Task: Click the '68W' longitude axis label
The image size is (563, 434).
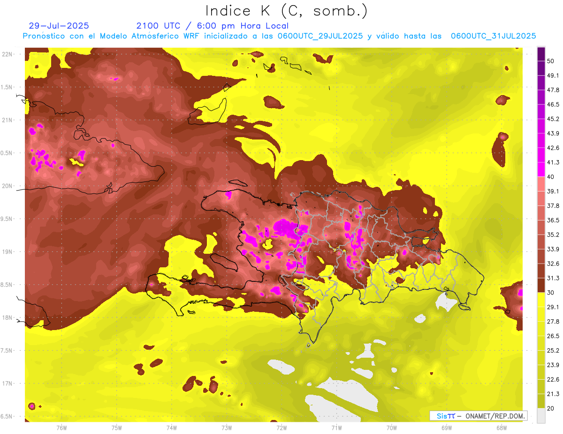Action: tap(502, 427)
